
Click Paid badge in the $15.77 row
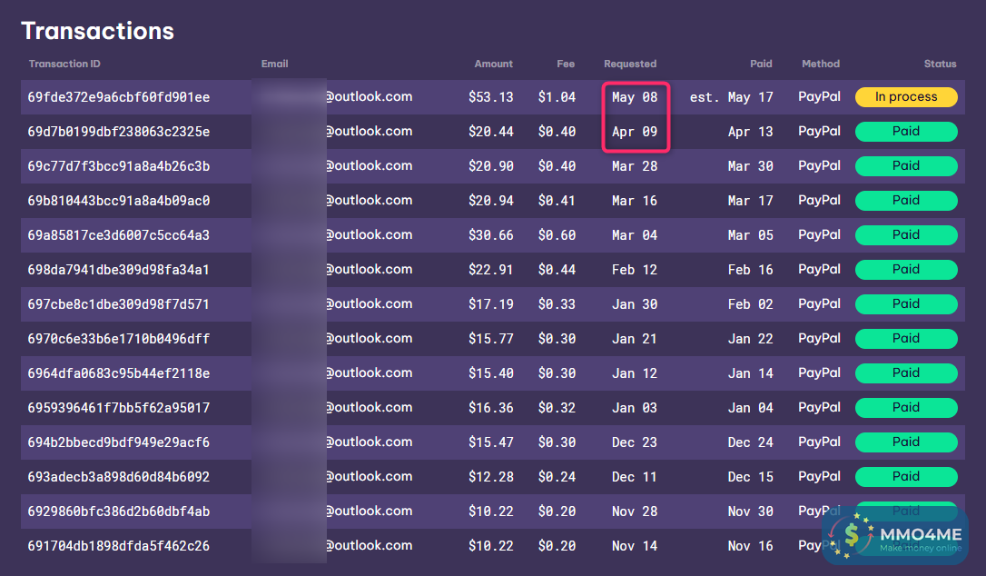[x=906, y=339]
